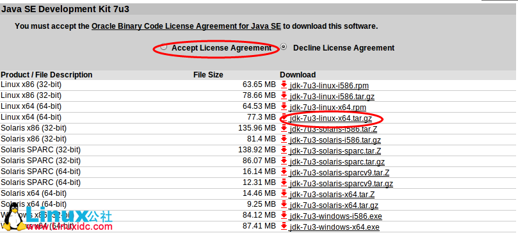Click download arrow icon for solaris-x64.tar.Z
The width and height of the screenshot is (518, 233).
click(284, 194)
